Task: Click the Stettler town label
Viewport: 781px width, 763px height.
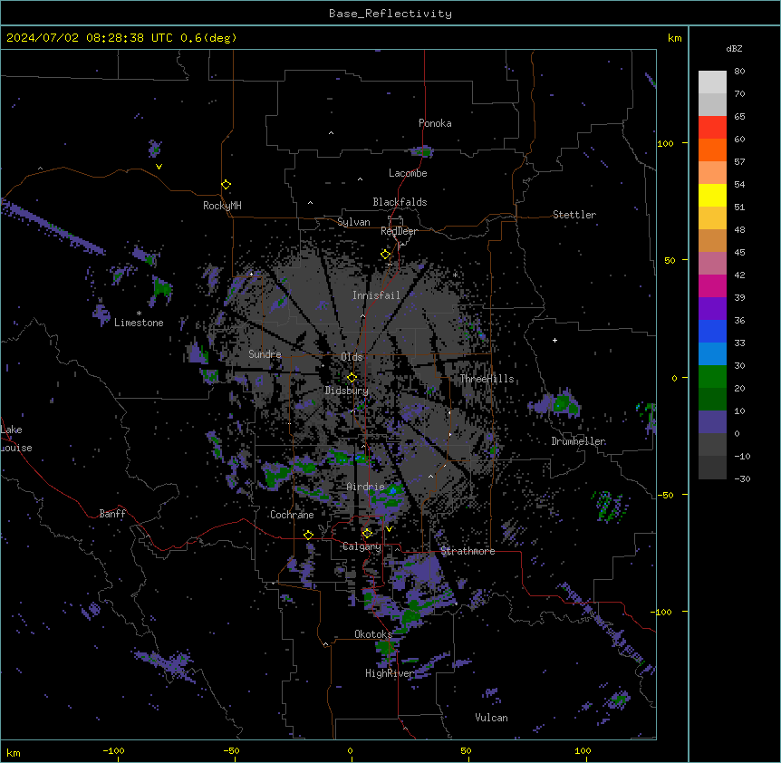Action: coord(574,215)
